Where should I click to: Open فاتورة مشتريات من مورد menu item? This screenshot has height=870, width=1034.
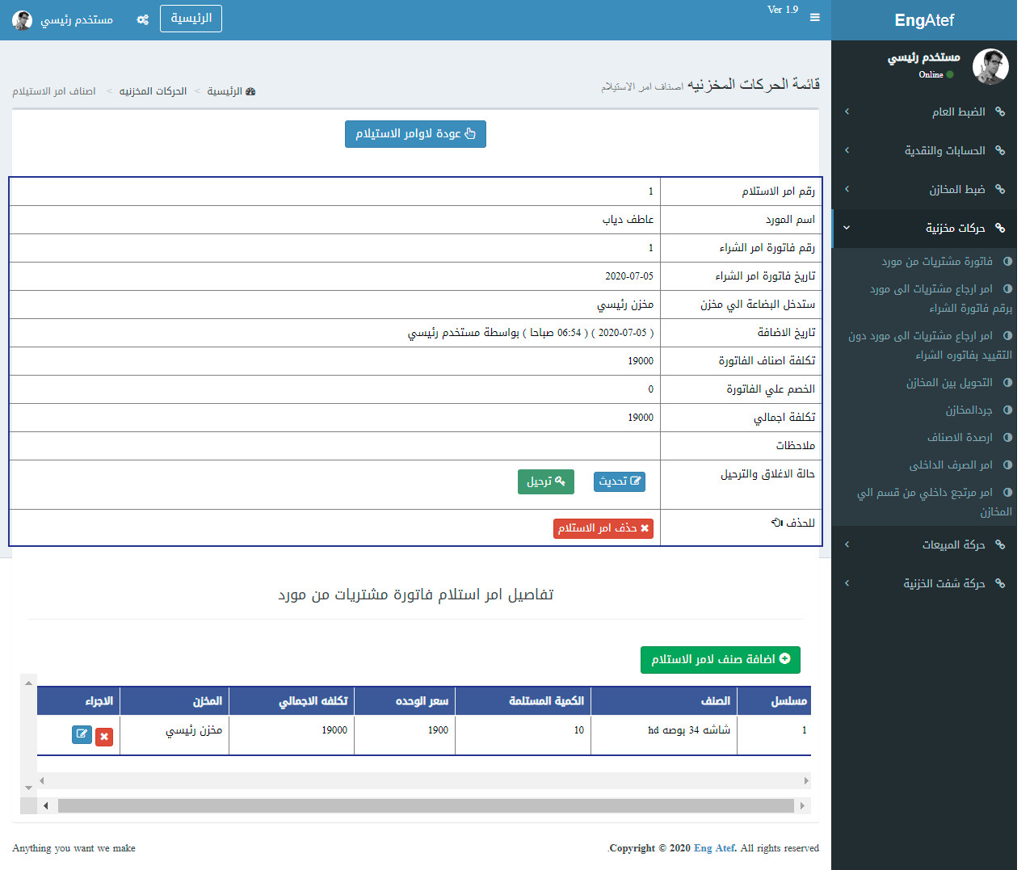[924, 261]
